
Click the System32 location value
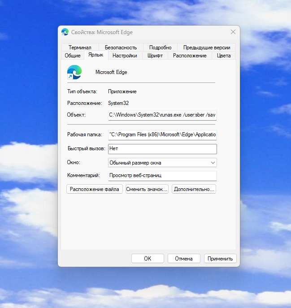118,103
